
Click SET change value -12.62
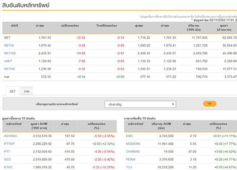click(x=81, y=38)
